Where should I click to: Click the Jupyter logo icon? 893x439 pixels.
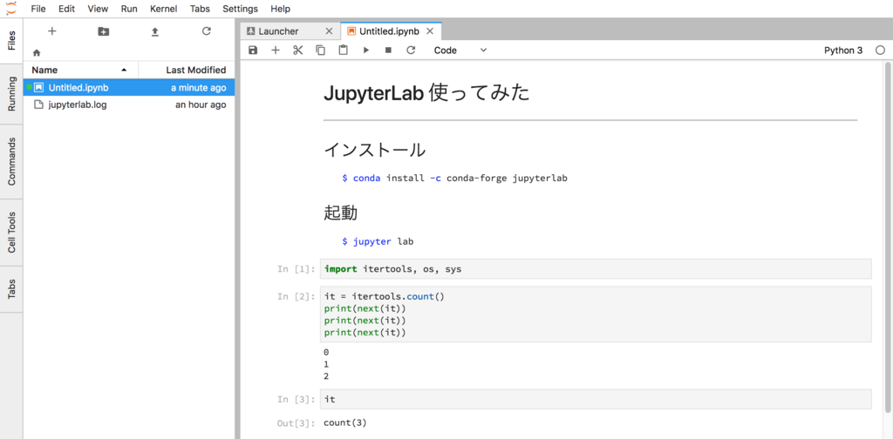10,8
